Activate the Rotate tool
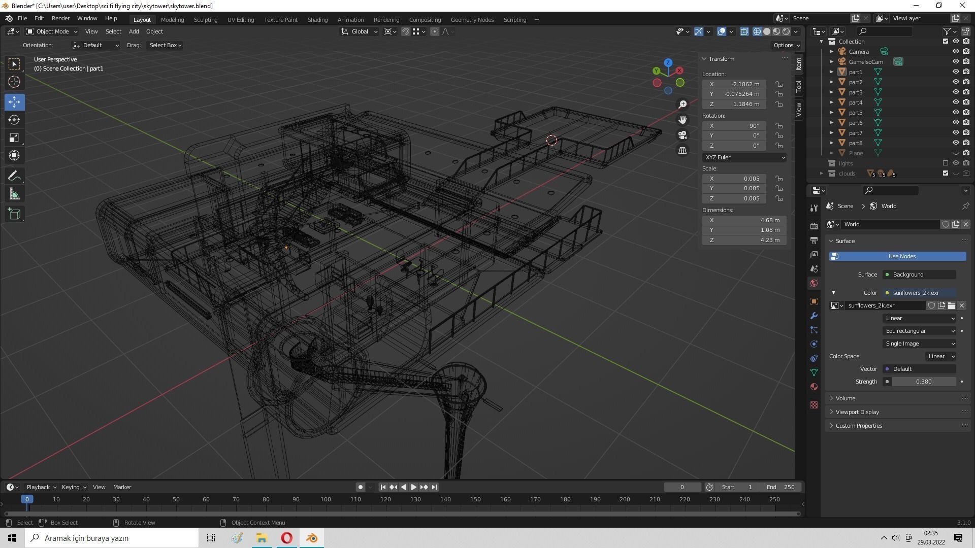975x548 pixels. point(14,120)
